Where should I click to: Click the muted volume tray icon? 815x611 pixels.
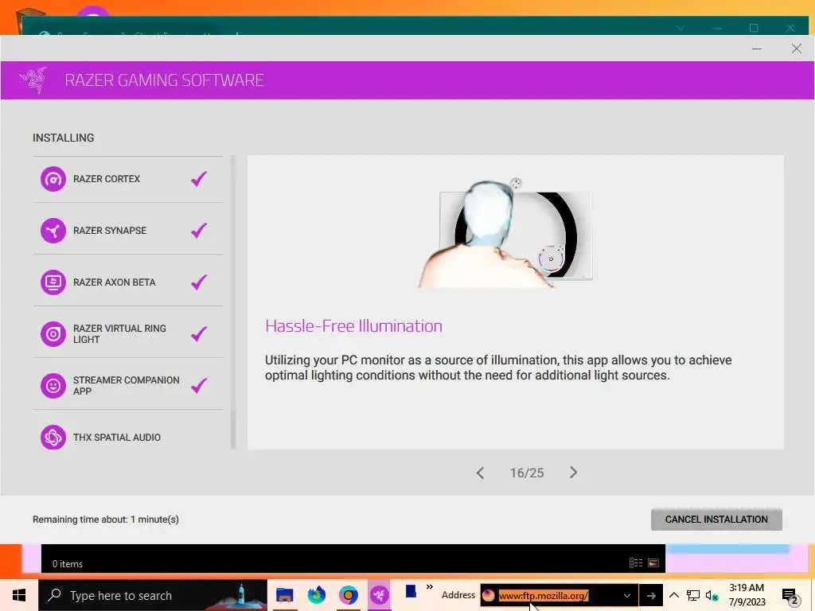pyautogui.click(x=712, y=595)
